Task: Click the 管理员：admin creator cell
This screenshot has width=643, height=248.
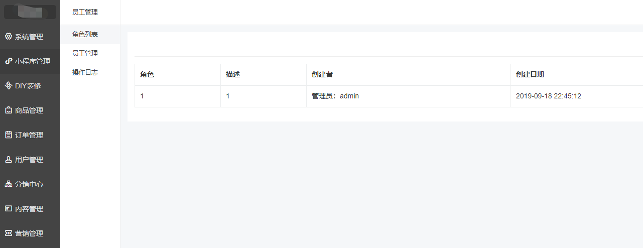Action: coord(335,96)
